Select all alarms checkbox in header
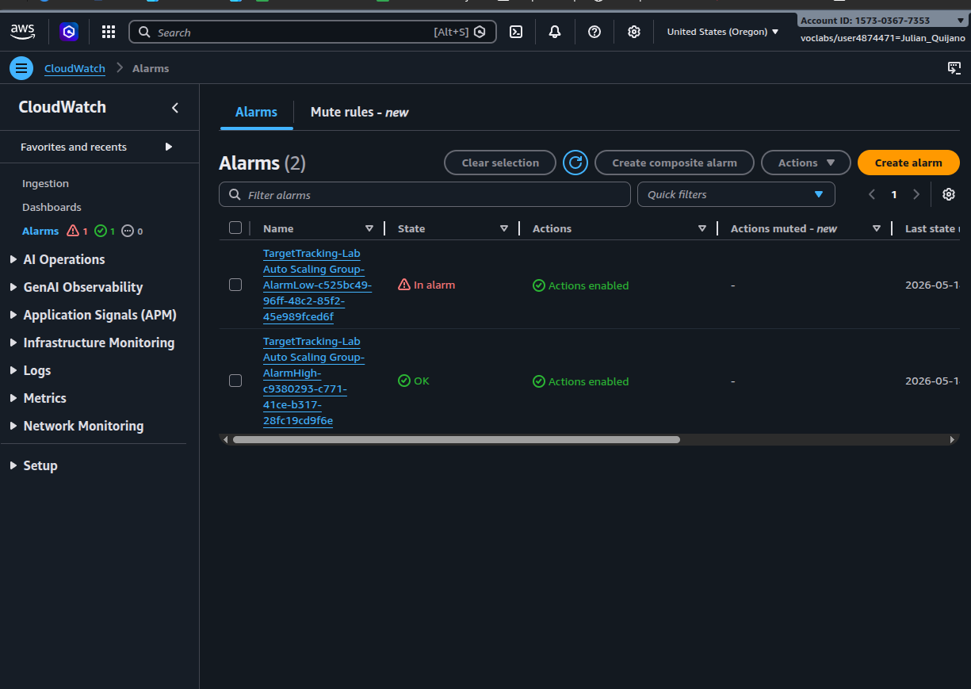971x689 pixels. (x=235, y=228)
